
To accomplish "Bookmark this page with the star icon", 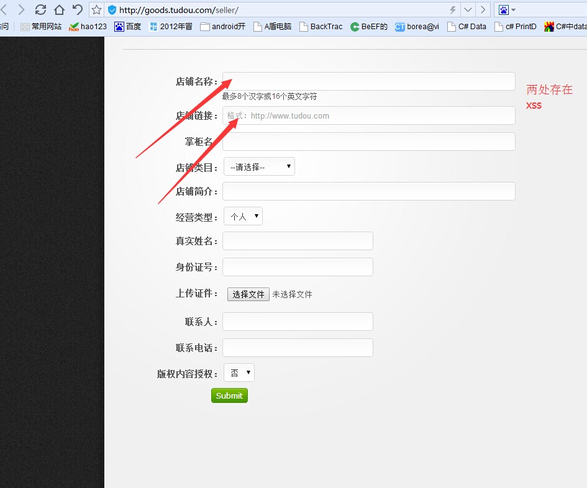I will pos(96,10).
